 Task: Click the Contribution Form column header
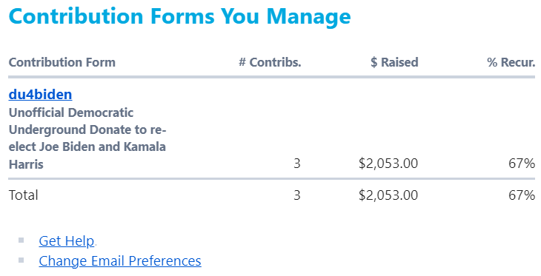62,62
